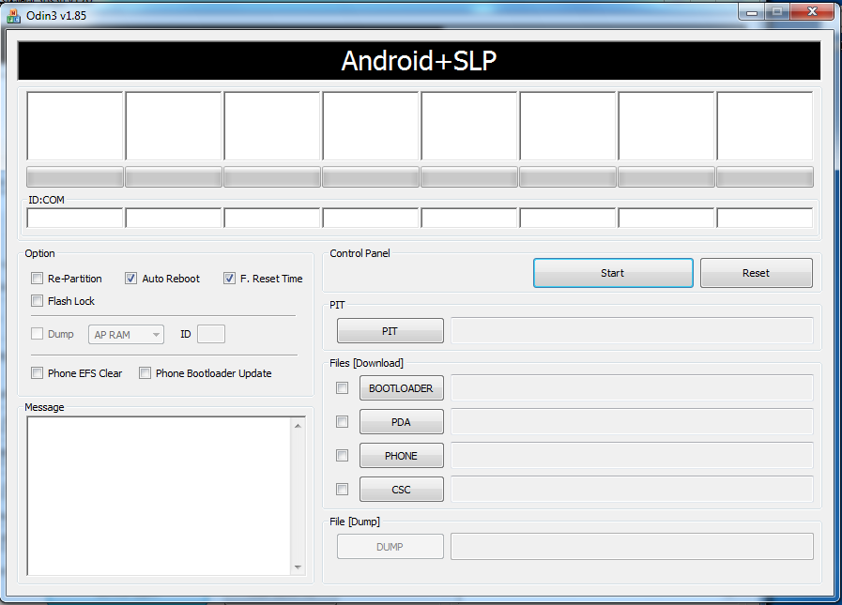Check the box next to CSC
The width and height of the screenshot is (842, 605).
click(342, 489)
